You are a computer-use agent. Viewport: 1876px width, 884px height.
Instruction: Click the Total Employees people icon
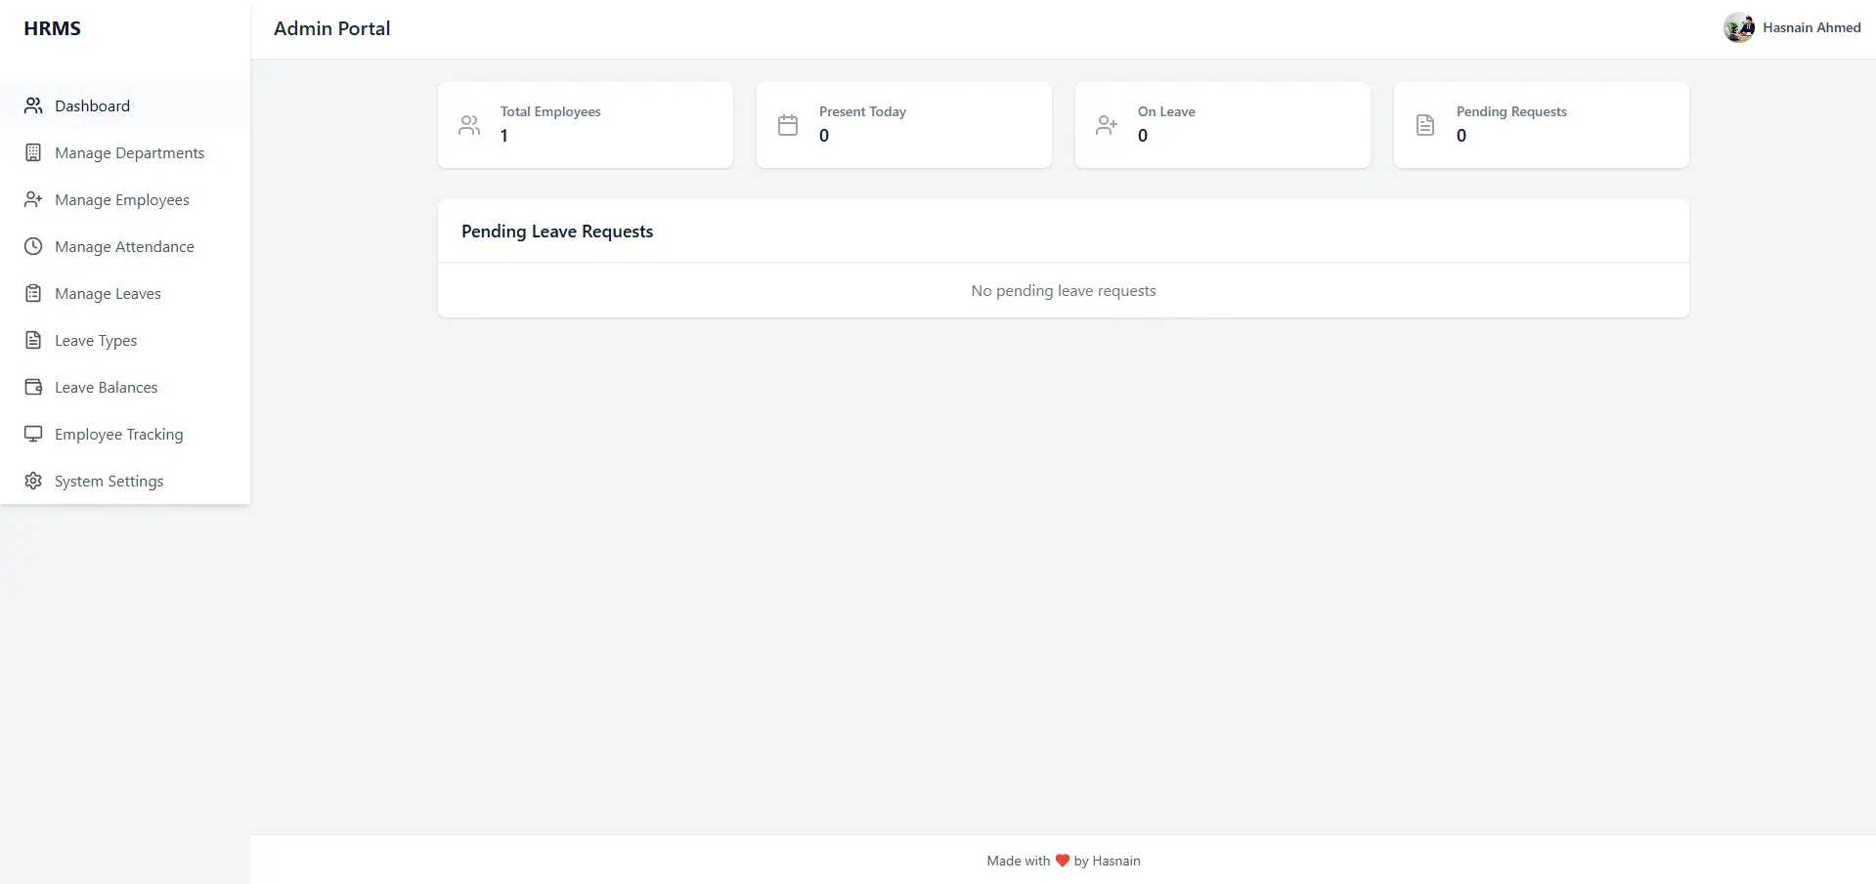[469, 124]
